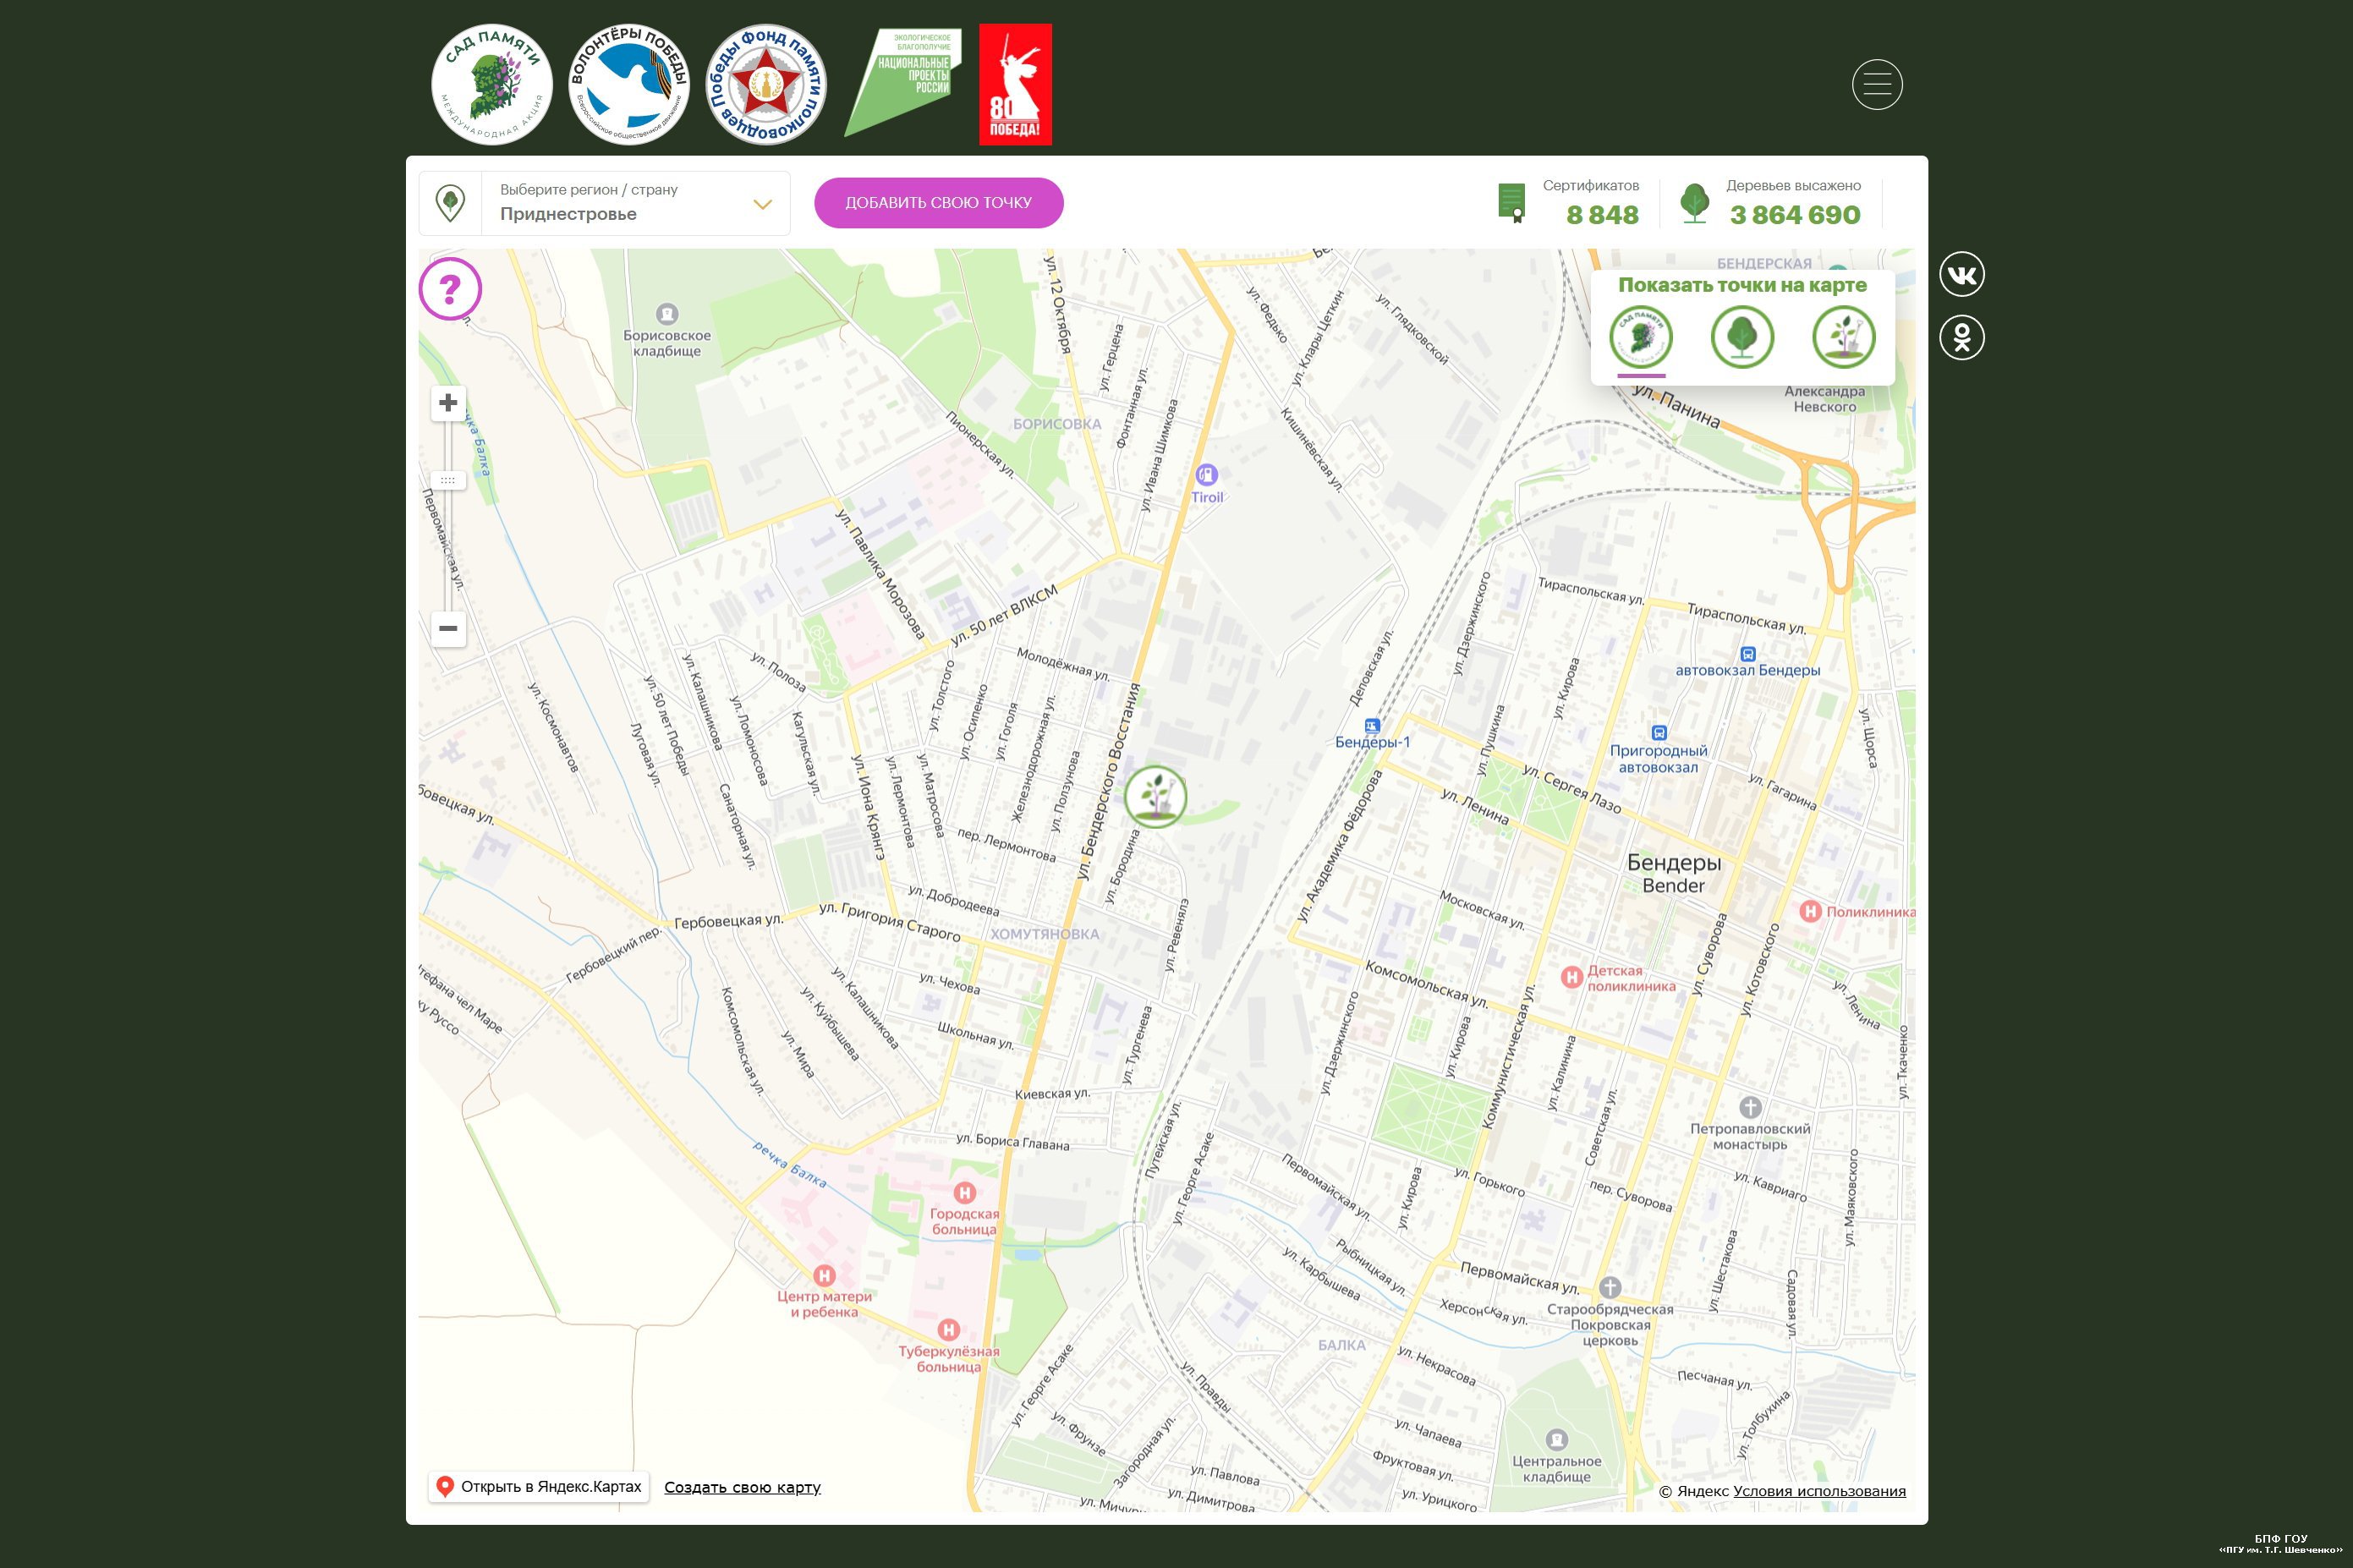This screenshot has width=2353, height=1568.
Task: Click the certificates icon beside 8 848
Action: click(x=1512, y=203)
